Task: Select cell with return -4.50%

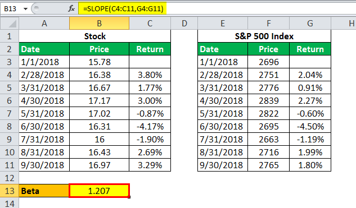Action: pyautogui.click(x=310, y=126)
